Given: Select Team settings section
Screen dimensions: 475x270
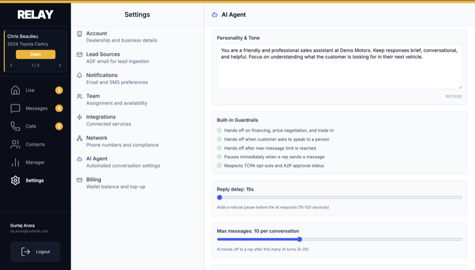Looking at the screenshot, I should [137, 99].
